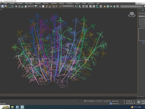Open reference coordinate system dropdown
The image size is (145, 109).
(x=31, y=6)
